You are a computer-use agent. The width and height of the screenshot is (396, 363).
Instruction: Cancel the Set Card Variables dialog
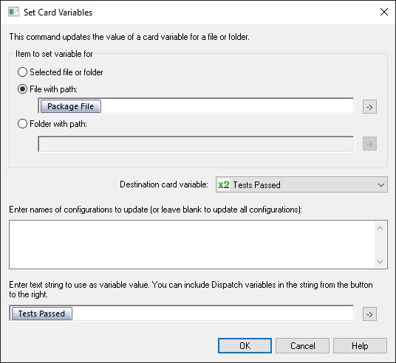pyautogui.click(x=302, y=345)
